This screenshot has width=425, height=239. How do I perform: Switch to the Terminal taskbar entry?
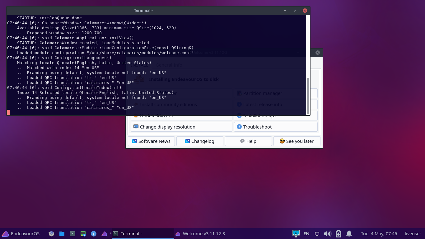pos(143,233)
